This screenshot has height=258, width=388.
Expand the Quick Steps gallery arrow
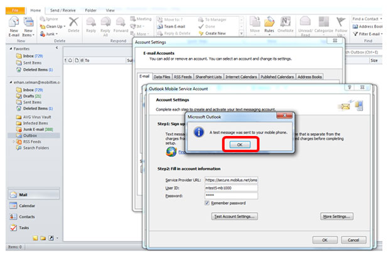[x=242, y=33]
